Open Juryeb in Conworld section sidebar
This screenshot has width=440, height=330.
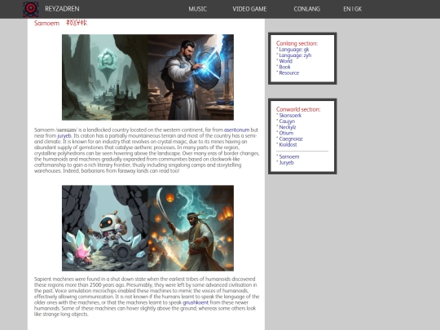pos(286,162)
